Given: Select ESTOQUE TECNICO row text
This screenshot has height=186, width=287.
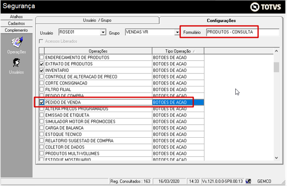Looking at the screenshot, I should tap(63, 134).
